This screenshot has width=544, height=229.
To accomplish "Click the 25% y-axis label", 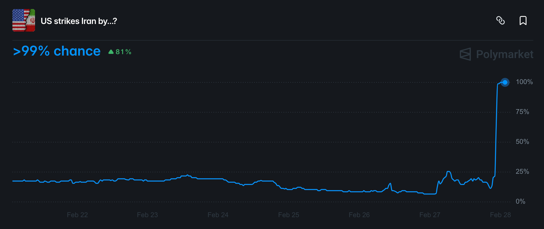I will 522,172.
